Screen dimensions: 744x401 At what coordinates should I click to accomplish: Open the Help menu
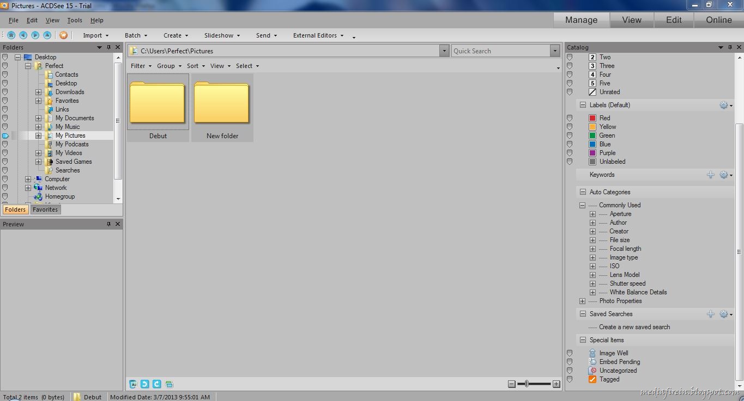pos(97,20)
